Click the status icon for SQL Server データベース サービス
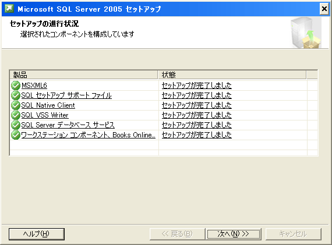The height and width of the screenshot is (245, 332). point(16,125)
